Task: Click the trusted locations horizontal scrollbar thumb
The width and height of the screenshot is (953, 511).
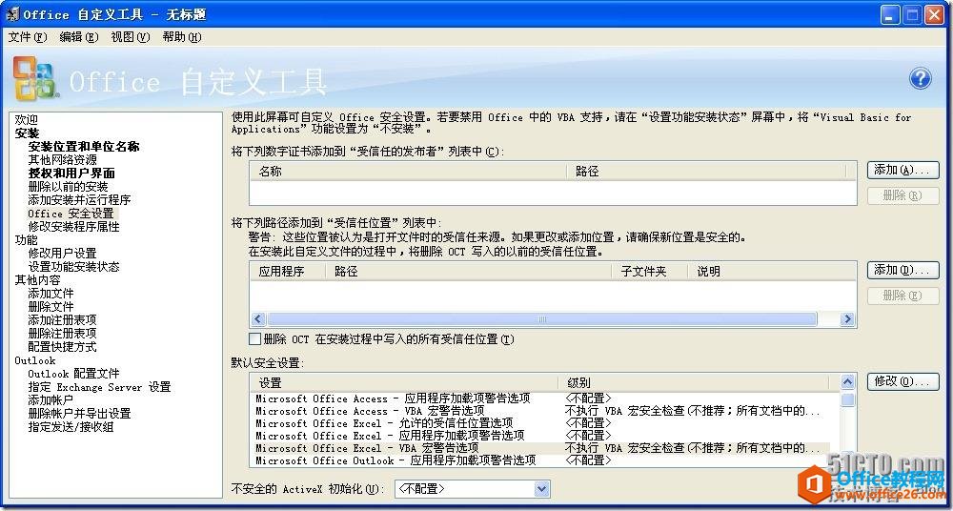Action: click(542, 319)
